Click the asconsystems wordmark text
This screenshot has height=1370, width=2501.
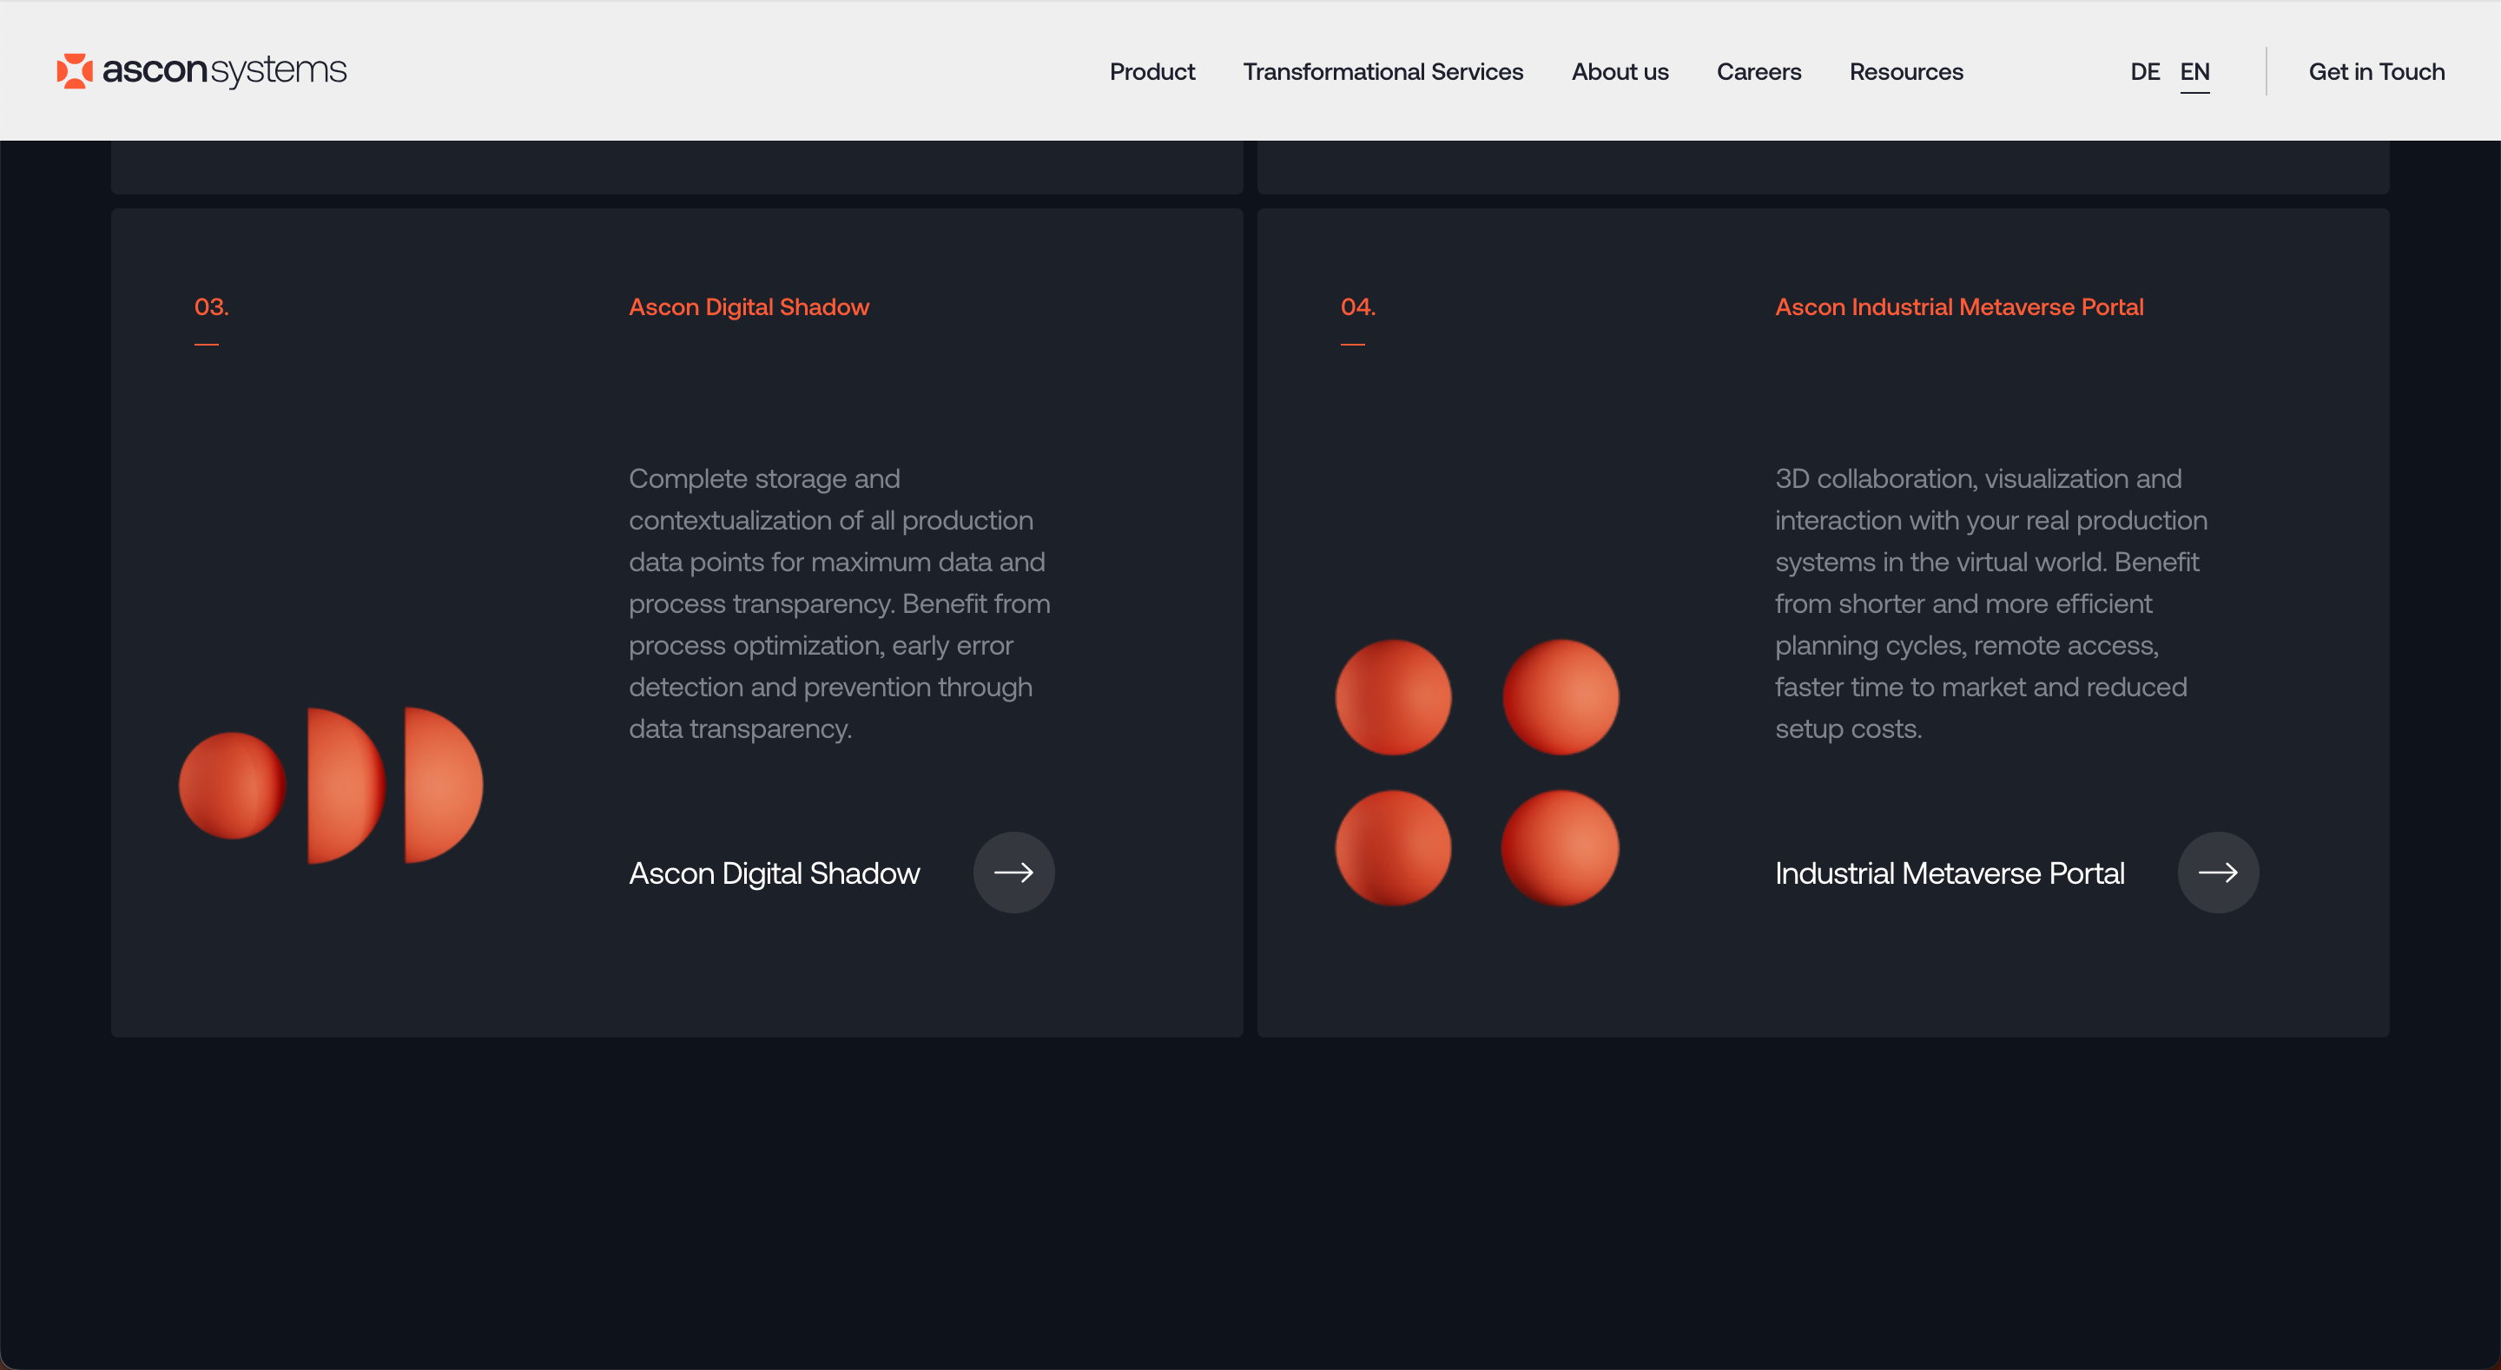pos(224,71)
